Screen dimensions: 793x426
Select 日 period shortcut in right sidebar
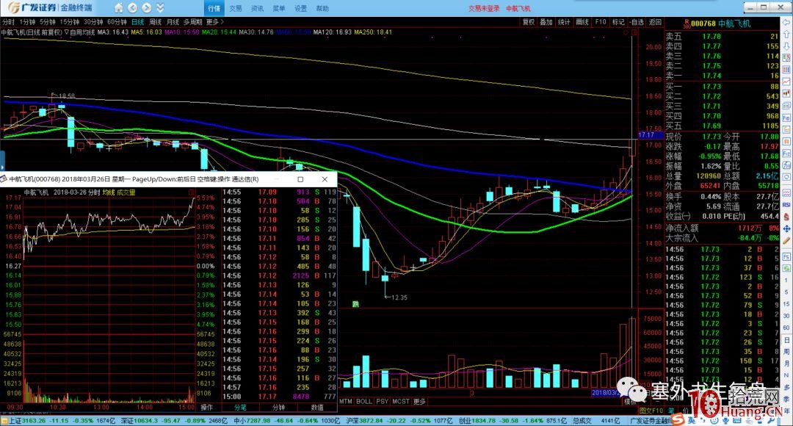[x=786, y=339]
